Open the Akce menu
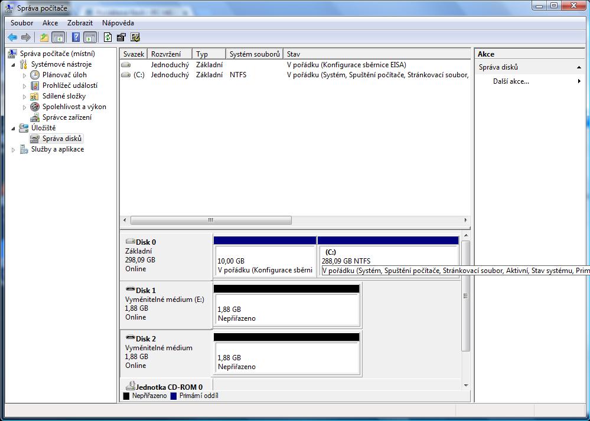Screen dimensions: 590x421 click(50, 23)
